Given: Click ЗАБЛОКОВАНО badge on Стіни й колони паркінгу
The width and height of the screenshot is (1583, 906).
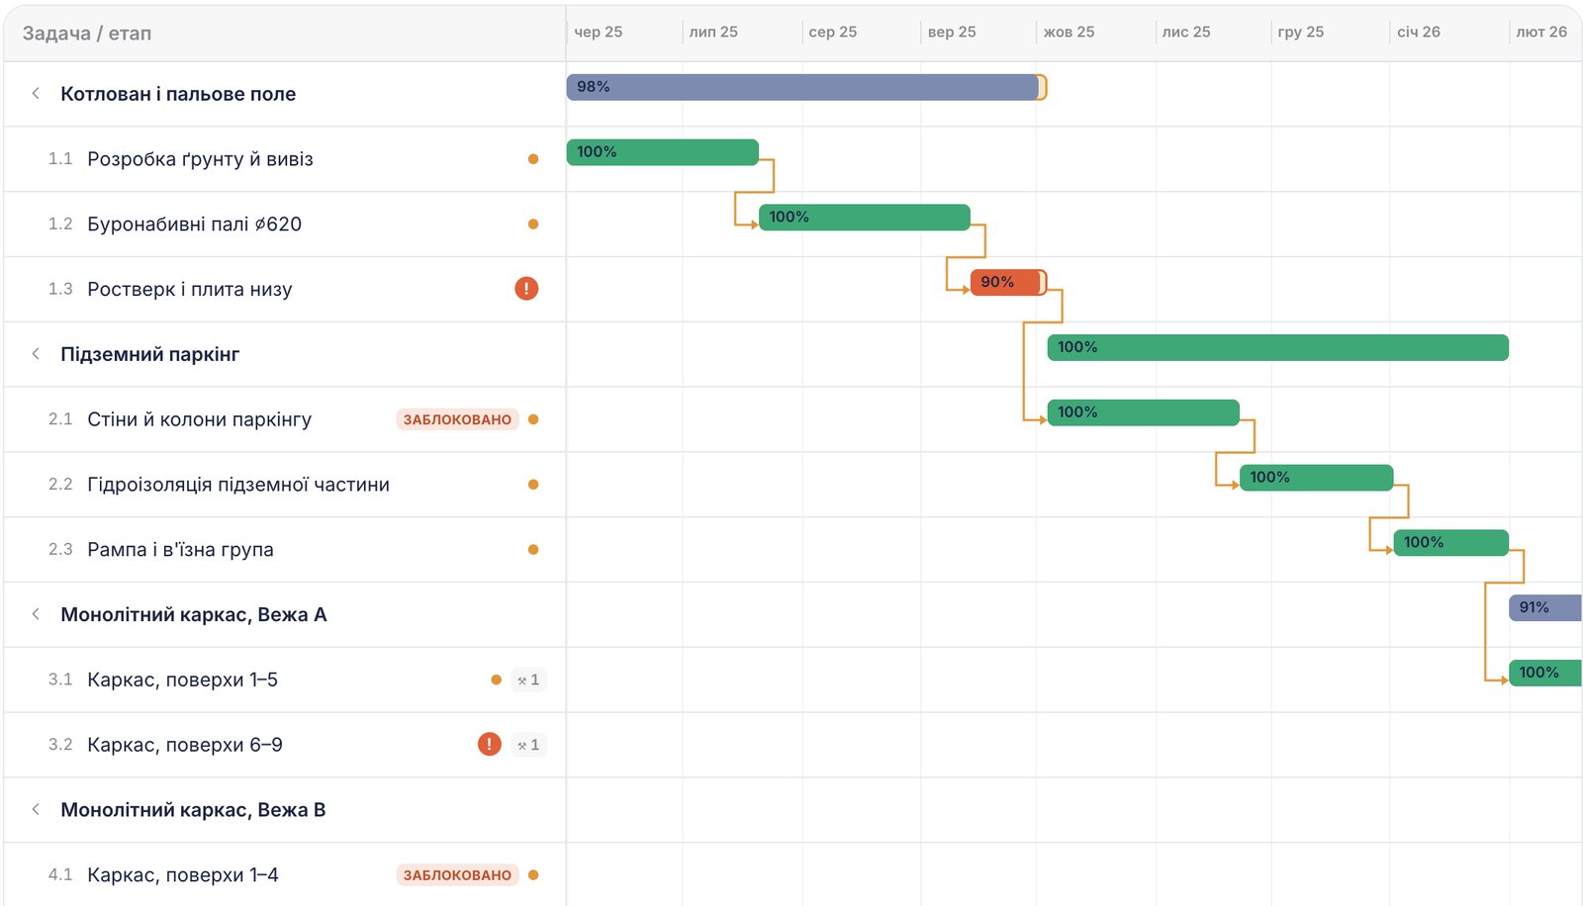Looking at the screenshot, I should click(x=457, y=419).
